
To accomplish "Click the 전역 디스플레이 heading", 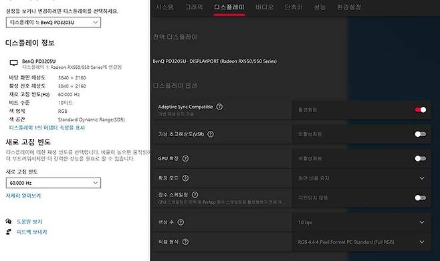I will 175,37.
